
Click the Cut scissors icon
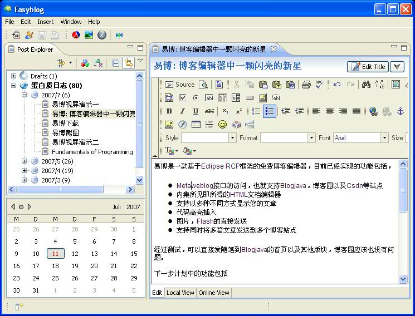click(x=236, y=85)
